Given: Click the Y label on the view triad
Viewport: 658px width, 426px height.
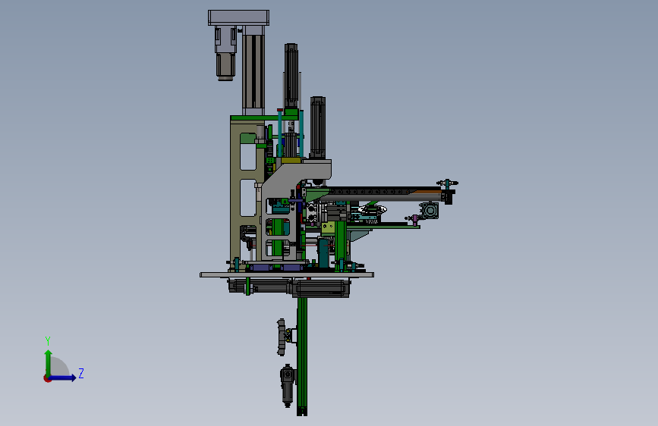Looking at the screenshot, I should pos(48,340).
